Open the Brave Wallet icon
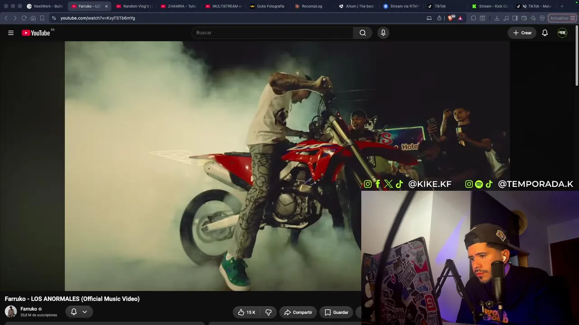Screen dimensions: 579x325 click(524, 18)
